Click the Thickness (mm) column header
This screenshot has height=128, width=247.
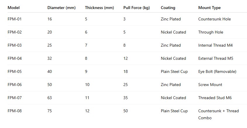(x=100, y=8)
